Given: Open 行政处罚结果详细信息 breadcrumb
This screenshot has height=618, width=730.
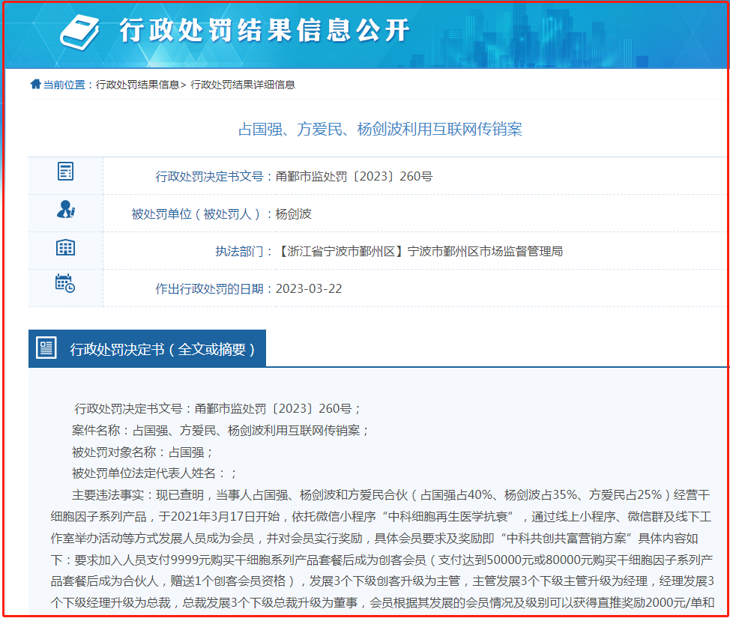Looking at the screenshot, I should 243,85.
